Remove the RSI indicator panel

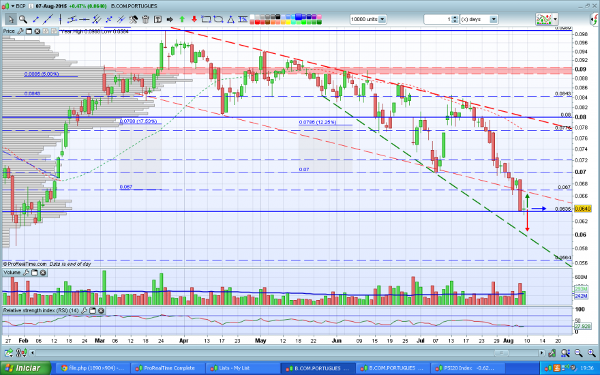[101, 310]
